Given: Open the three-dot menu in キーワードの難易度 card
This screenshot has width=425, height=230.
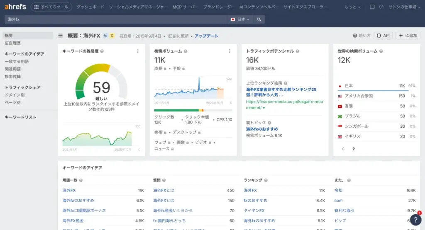Looking at the screenshot, I should [x=138, y=51].
